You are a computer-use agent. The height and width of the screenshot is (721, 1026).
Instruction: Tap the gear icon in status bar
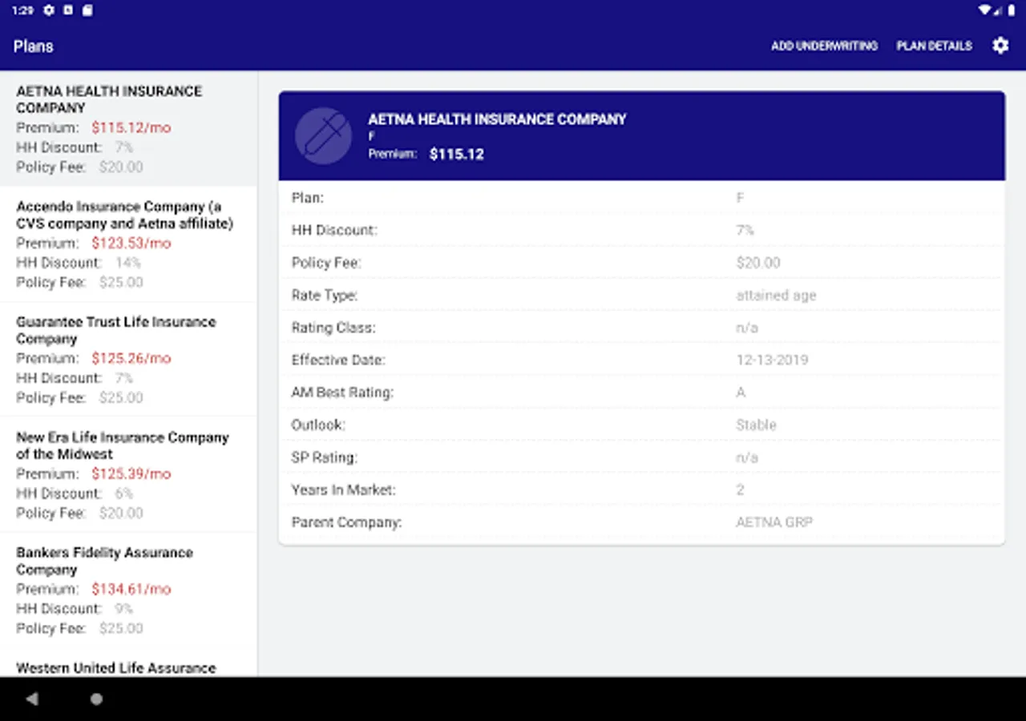pyautogui.click(x=49, y=10)
